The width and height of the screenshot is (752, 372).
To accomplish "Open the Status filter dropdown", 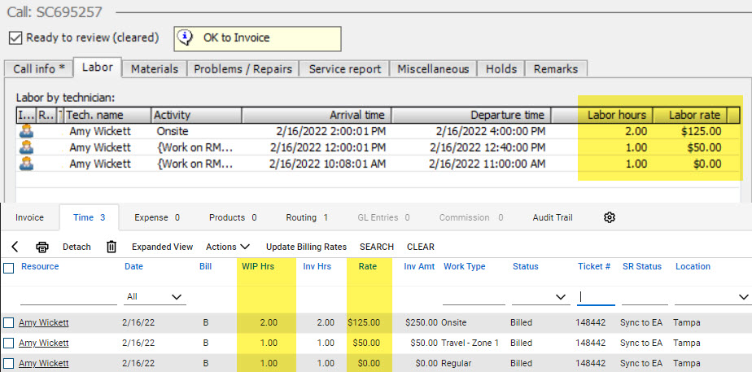I will (x=540, y=297).
